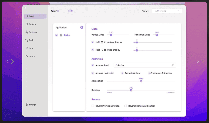Click the pencil edit icon for easing
Screen dimensions: 209x123
point(172,65)
